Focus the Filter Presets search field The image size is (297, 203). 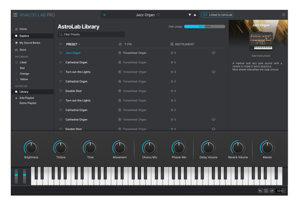[91, 34]
